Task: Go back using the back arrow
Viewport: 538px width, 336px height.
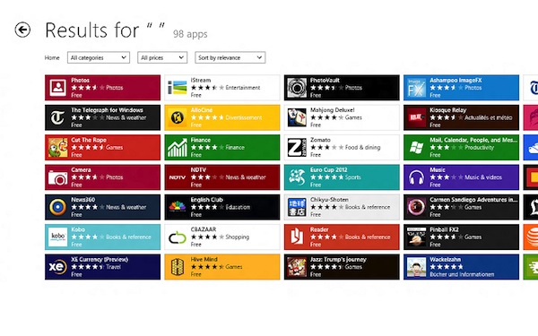Action: click(22, 30)
